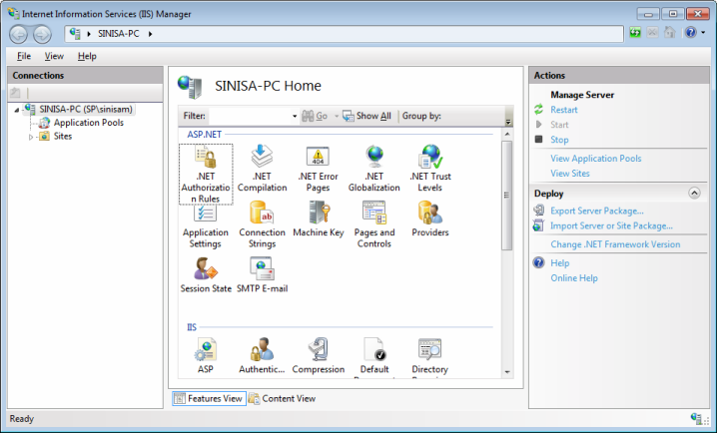Click Stop server action
Viewport: 717px width, 434px height.
point(559,140)
